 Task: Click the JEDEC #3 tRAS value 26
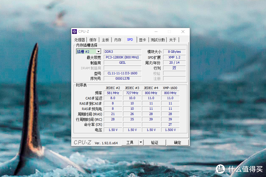click(132, 114)
